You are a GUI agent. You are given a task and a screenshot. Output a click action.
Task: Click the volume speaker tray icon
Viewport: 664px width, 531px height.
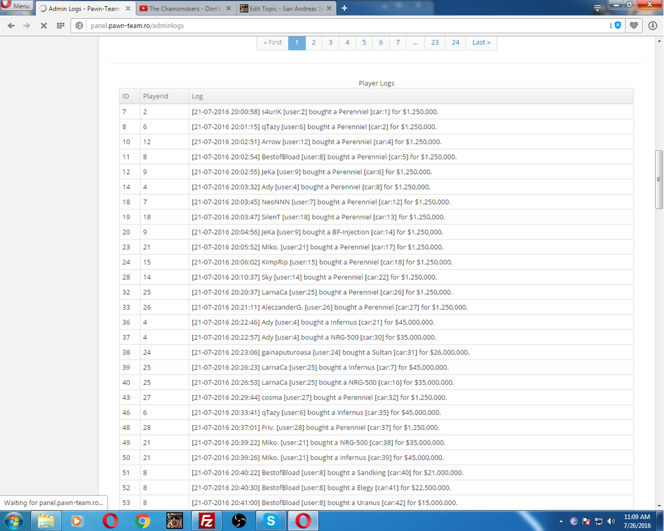click(611, 521)
